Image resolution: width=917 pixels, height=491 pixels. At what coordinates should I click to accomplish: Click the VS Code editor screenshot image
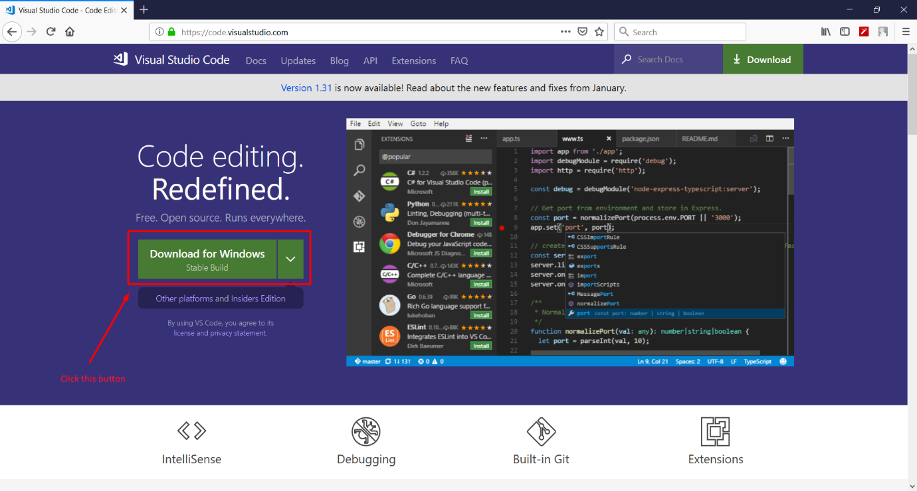(570, 242)
